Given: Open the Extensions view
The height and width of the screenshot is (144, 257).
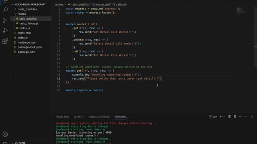Looking at the screenshot, I should tap(5, 41).
